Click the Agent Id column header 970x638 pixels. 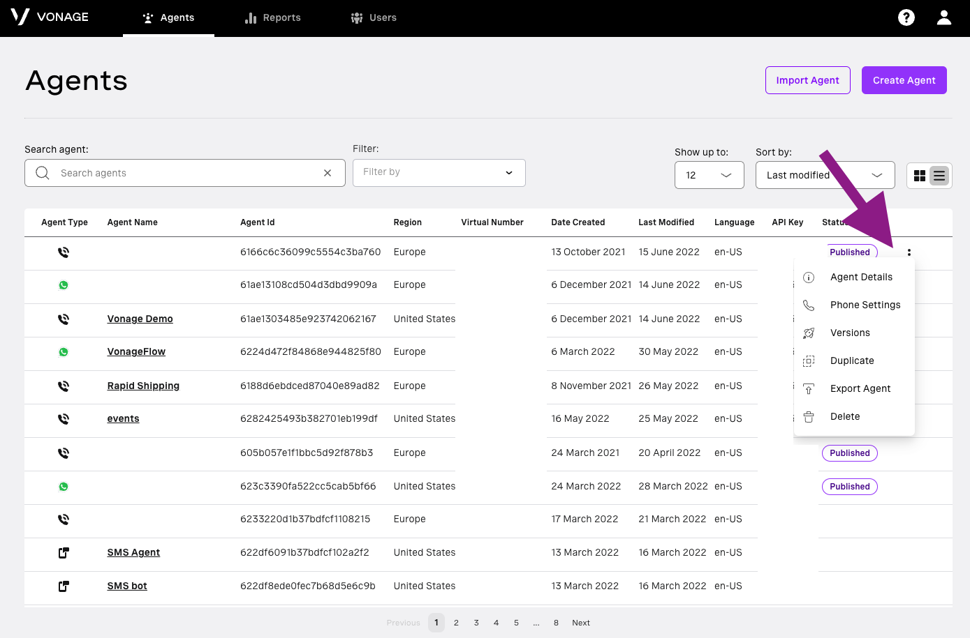(x=258, y=222)
